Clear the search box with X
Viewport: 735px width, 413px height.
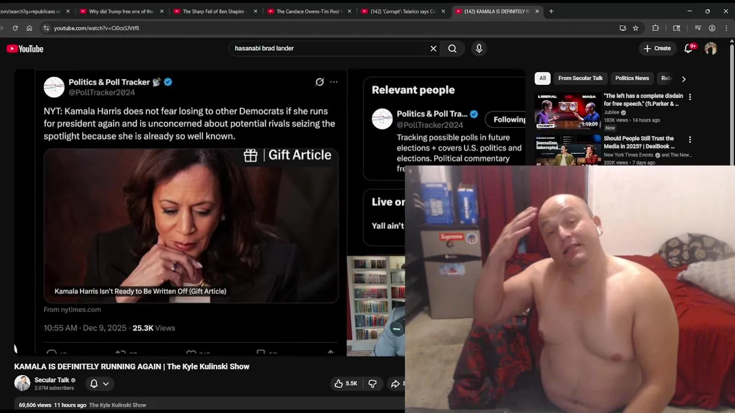[434, 49]
